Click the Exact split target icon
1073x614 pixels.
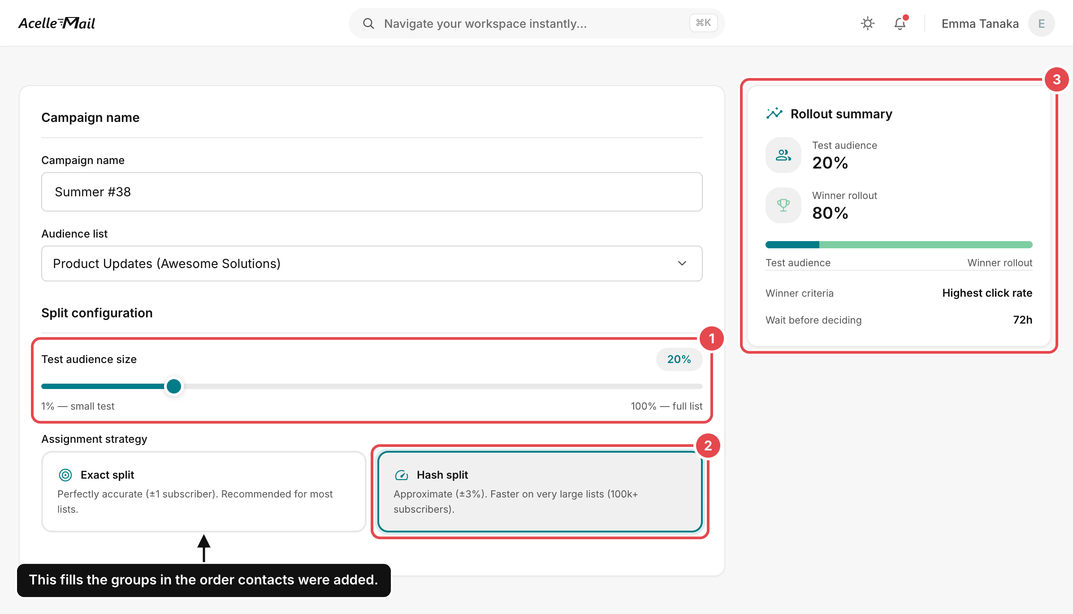[65, 475]
